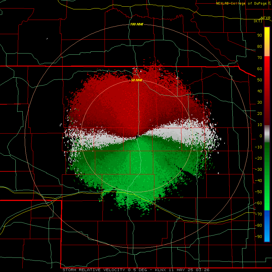272x272 pixels.
Task: Click the '50 NMI' range ring label
Action: pos(137,80)
